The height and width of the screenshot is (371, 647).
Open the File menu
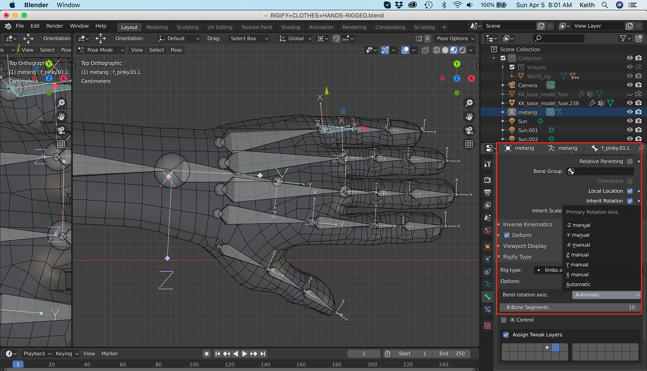(x=20, y=26)
